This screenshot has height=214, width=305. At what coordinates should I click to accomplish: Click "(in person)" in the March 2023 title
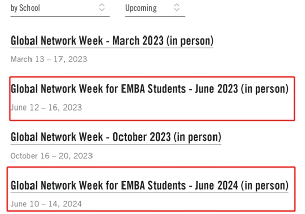tap(190, 41)
